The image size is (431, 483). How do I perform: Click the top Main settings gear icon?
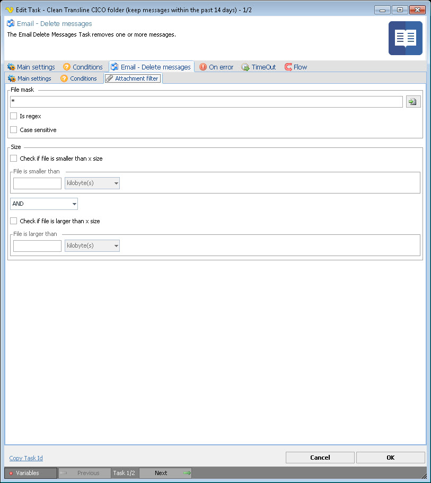click(11, 67)
